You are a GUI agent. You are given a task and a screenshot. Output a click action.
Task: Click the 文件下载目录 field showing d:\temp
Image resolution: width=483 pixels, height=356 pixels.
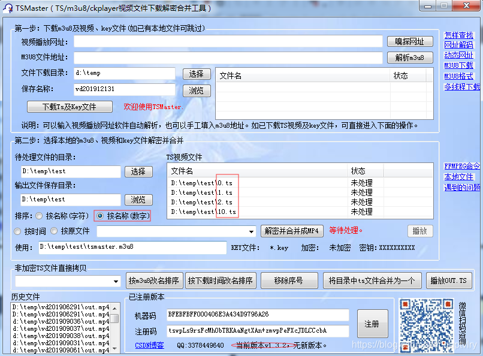125,73
